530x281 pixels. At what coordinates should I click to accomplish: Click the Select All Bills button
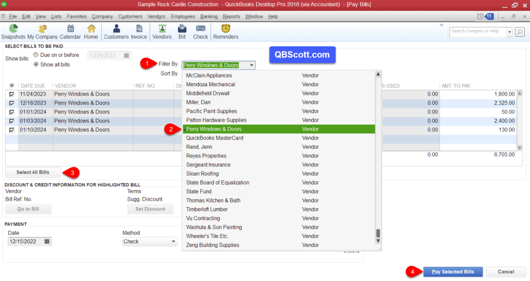click(33, 173)
